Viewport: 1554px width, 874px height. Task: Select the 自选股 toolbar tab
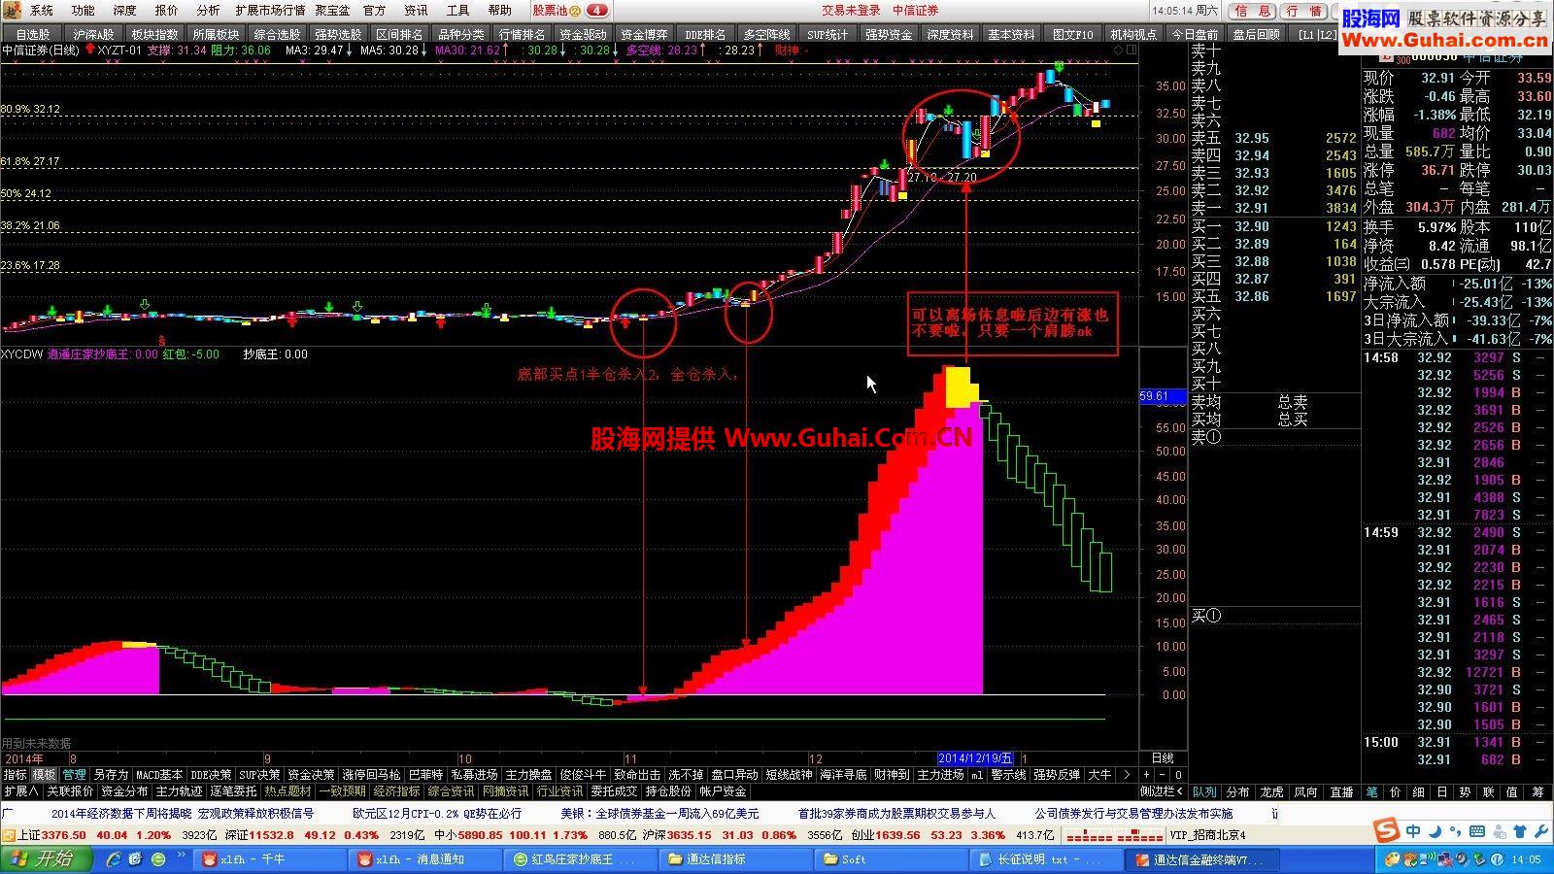pyautogui.click(x=32, y=34)
